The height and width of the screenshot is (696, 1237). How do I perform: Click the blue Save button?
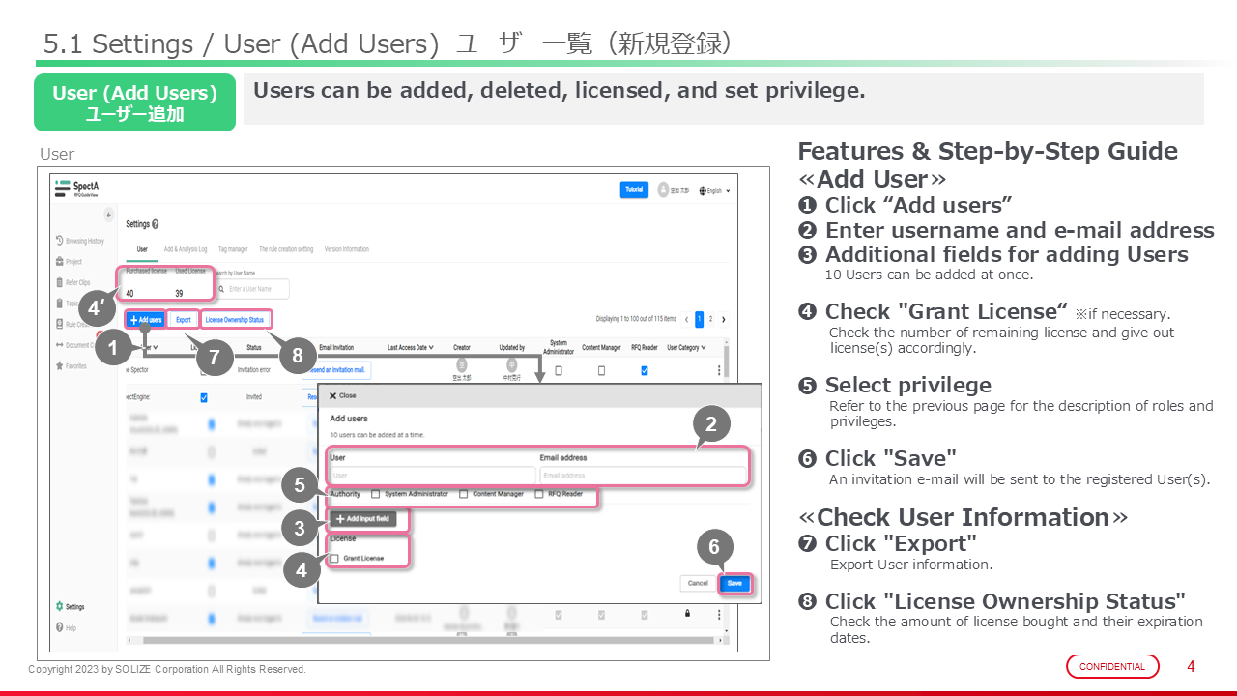(x=734, y=583)
